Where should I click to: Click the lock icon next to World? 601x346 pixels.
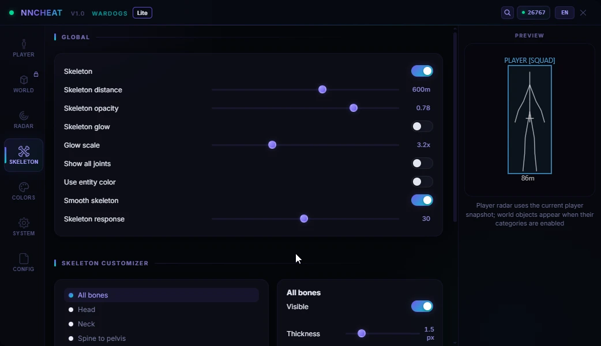point(36,74)
